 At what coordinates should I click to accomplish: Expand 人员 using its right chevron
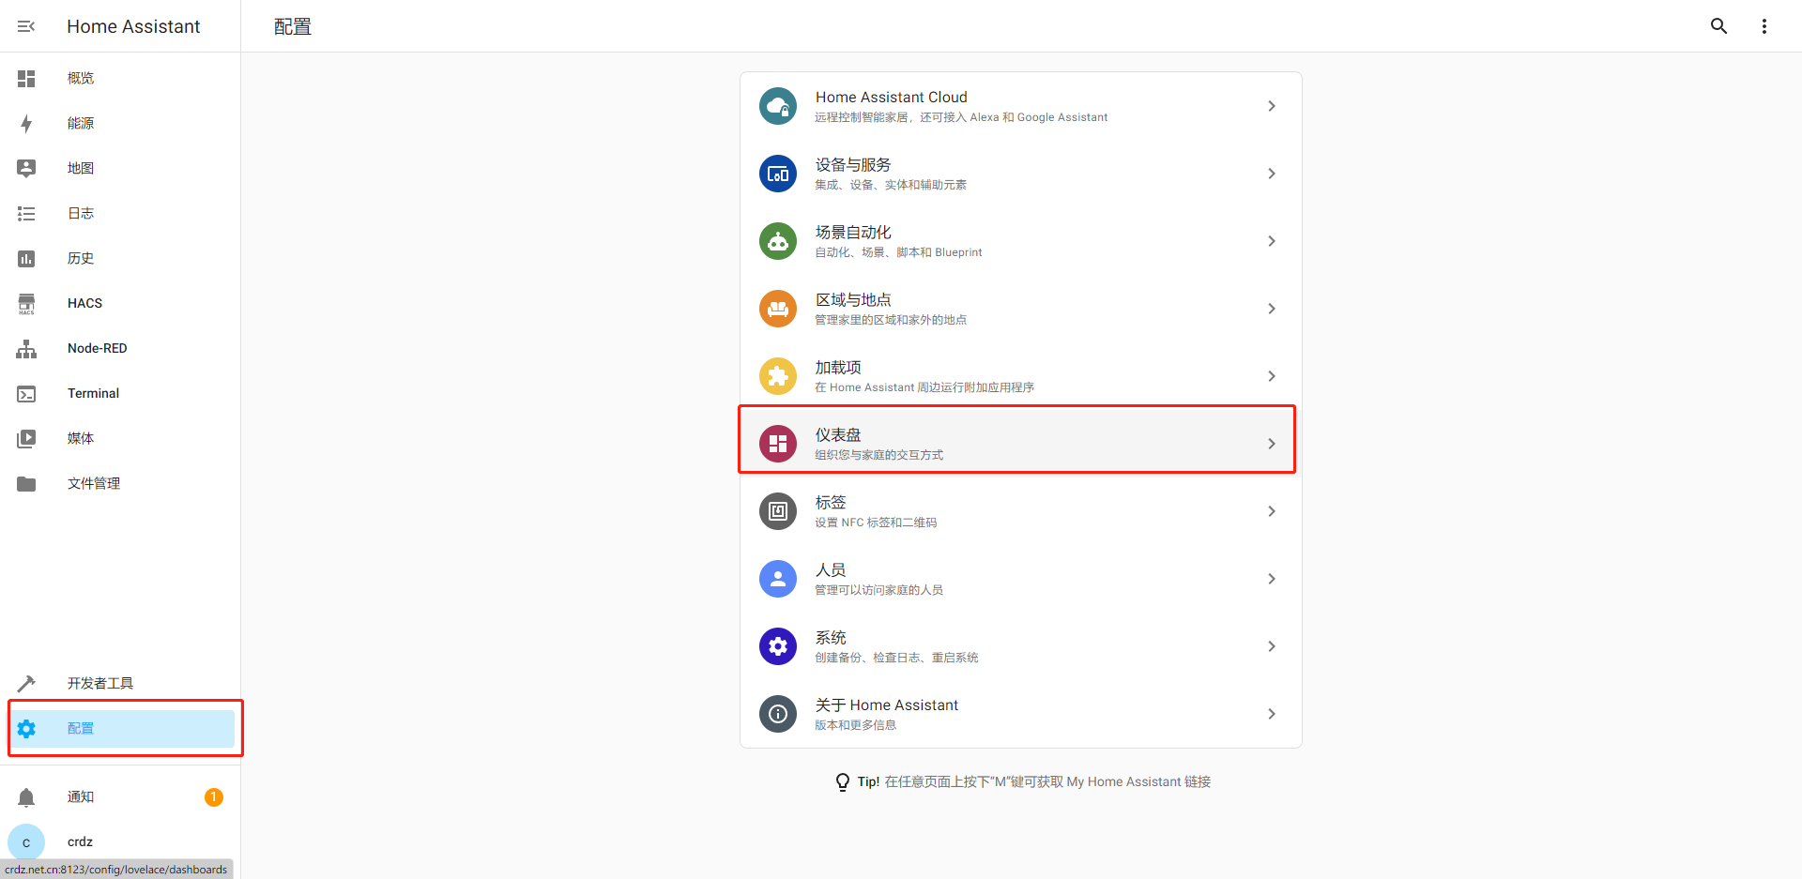click(x=1271, y=579)
